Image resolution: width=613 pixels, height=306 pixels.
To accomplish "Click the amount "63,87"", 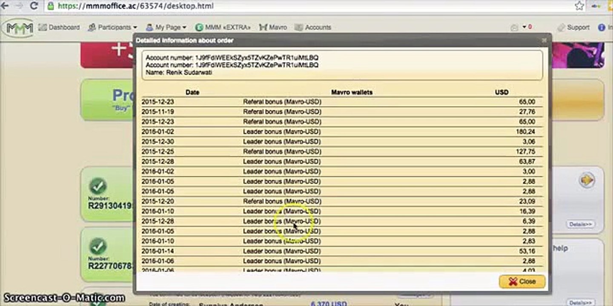I will 527,161.
